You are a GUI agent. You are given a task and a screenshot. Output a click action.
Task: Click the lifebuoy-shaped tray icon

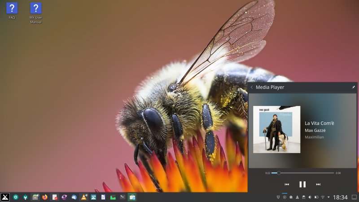pyautogui.click(x=291, y=197)
